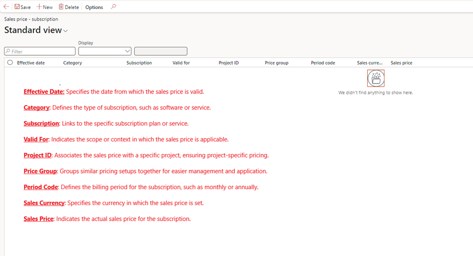Screen dimensions: 473x256
Task: Click the Sales price - subscription title
Action: 31,19
